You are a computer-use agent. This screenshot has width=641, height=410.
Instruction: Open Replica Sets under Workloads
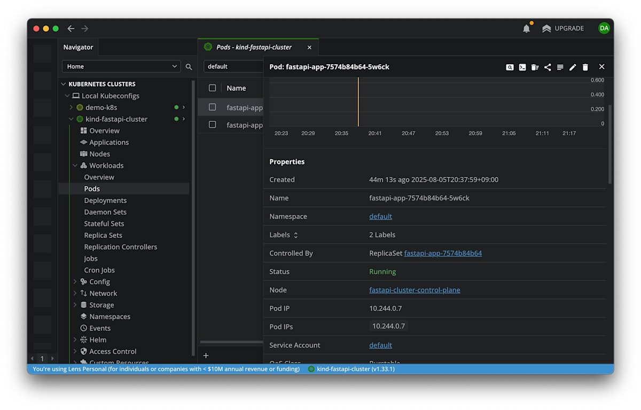(x=103, y=235)
